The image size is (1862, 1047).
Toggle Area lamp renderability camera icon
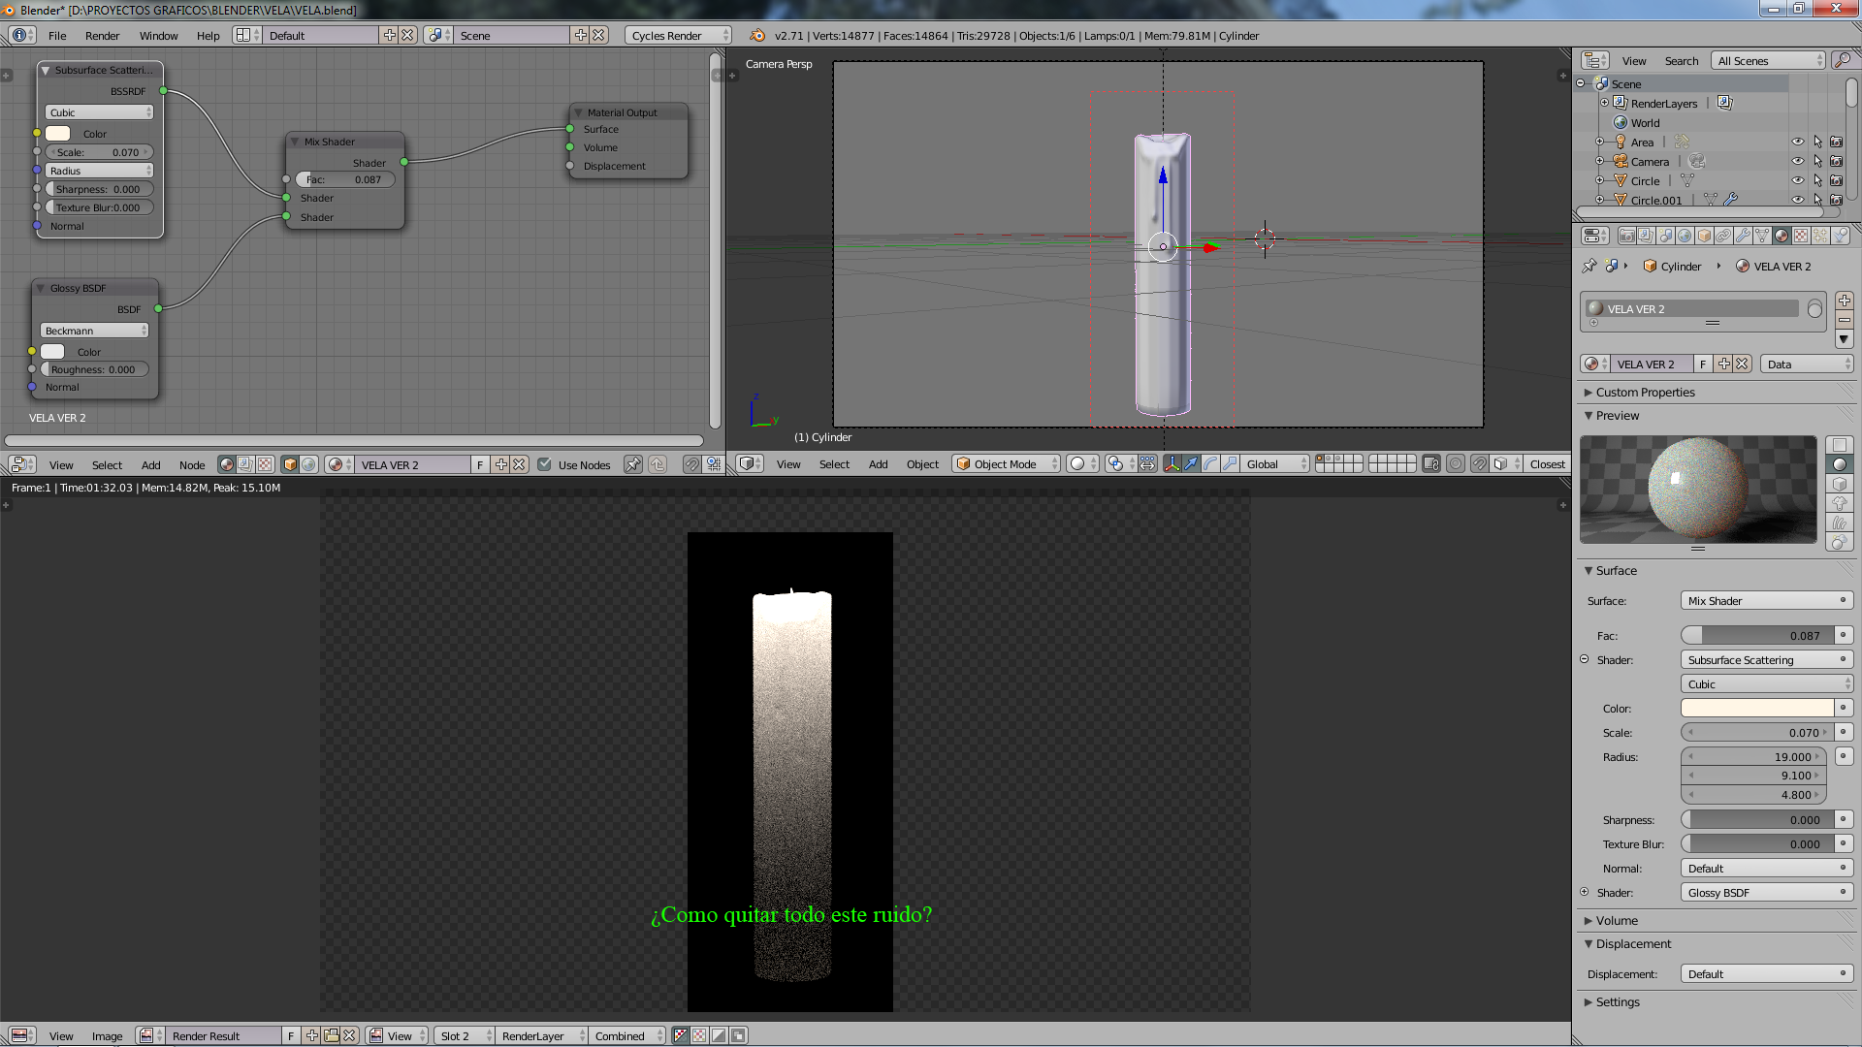(x=1836, y=143)
